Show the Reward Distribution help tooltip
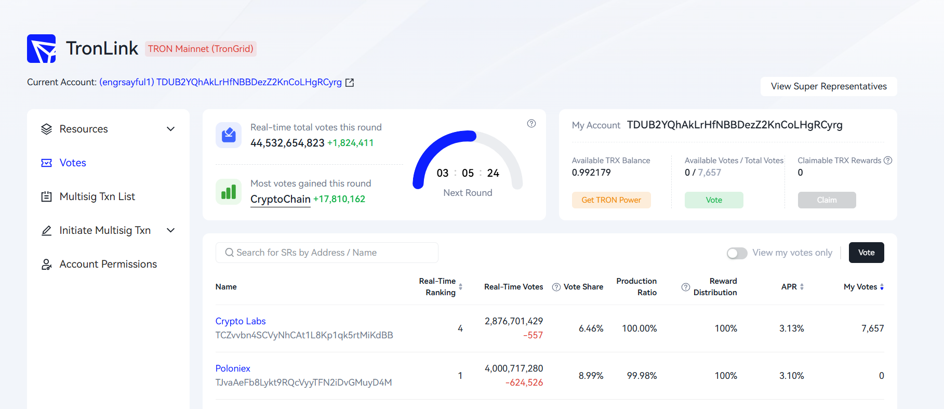This screenshot has height=409, width=944. [x=686, y=287]
